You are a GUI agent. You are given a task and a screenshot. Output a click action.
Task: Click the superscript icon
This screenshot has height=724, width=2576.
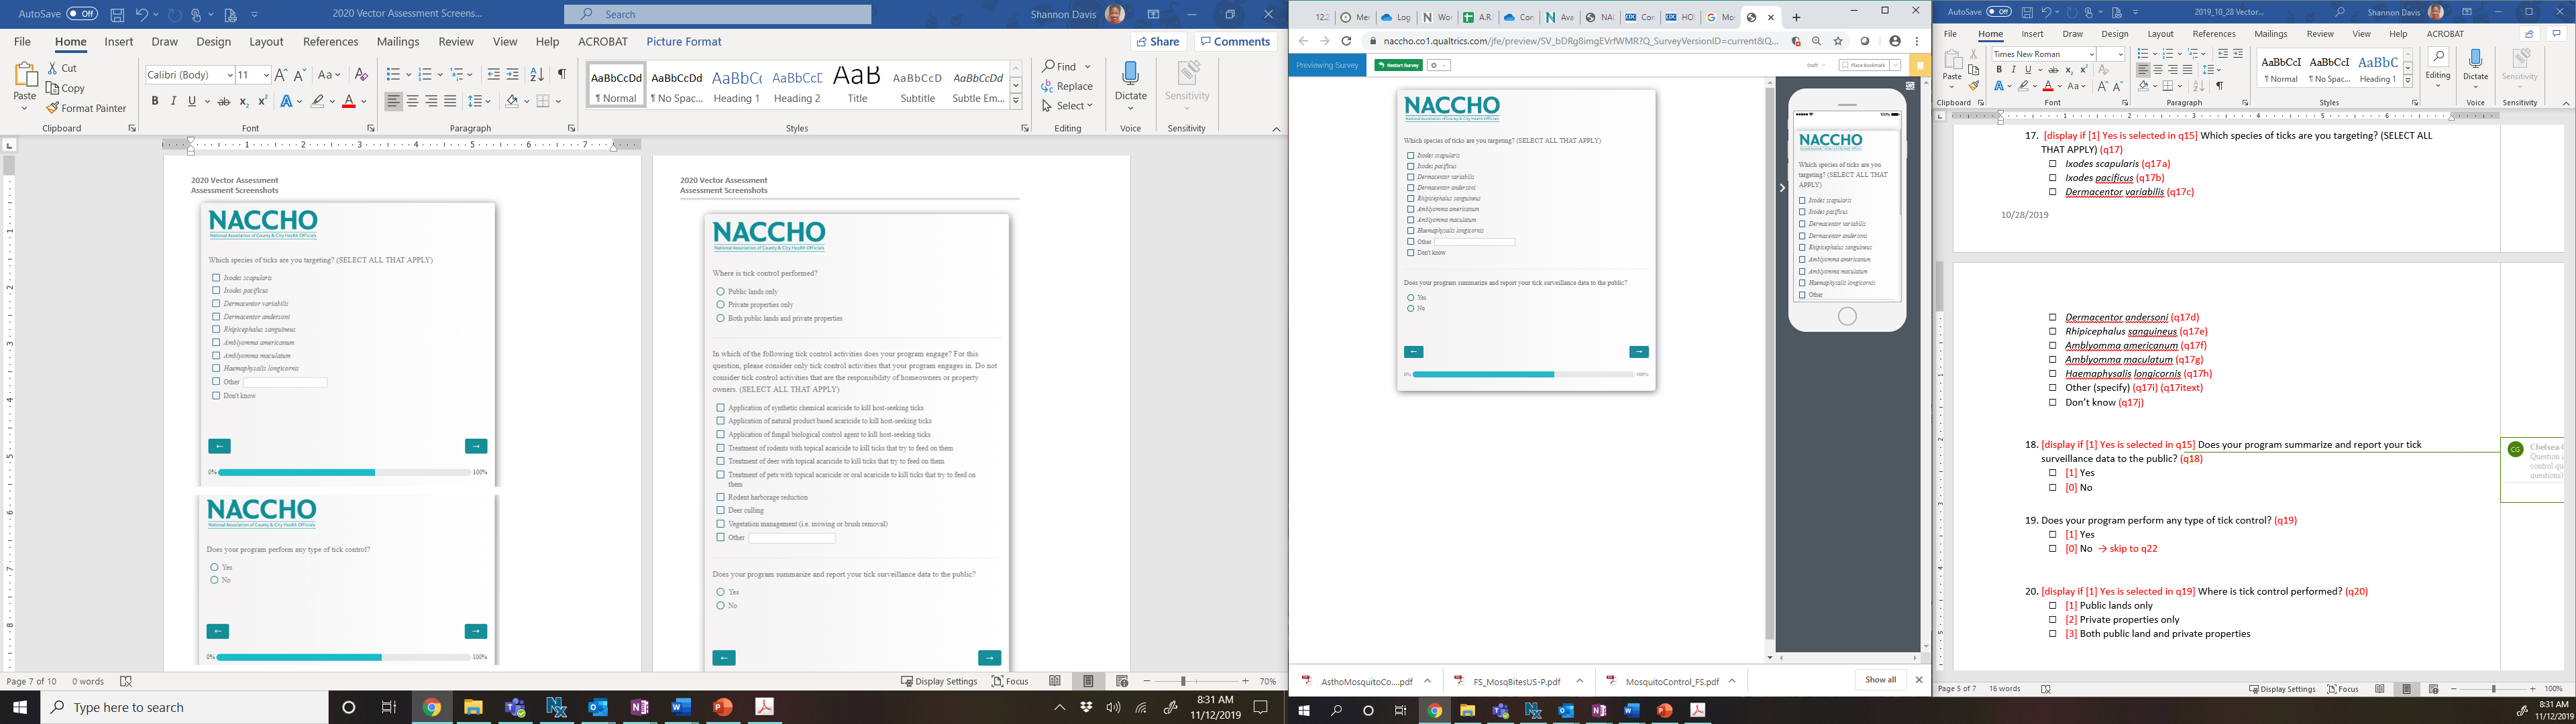pyautogui.click(x=262, y=101)
